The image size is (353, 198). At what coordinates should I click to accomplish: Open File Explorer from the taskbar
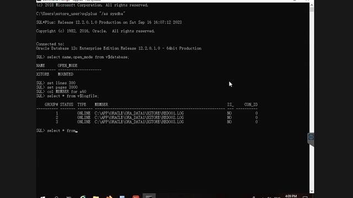(96, 196)
